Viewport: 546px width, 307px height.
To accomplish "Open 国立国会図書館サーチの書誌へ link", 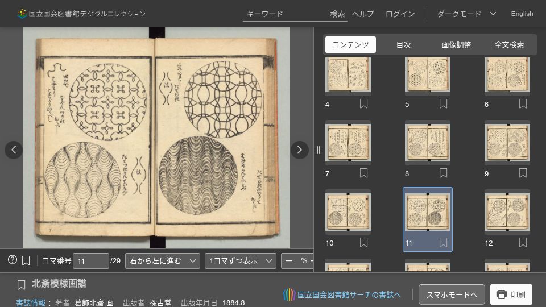I will pos(349,295).
